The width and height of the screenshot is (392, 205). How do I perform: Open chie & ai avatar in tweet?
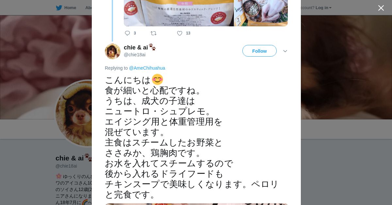click(x=113, y=51)
